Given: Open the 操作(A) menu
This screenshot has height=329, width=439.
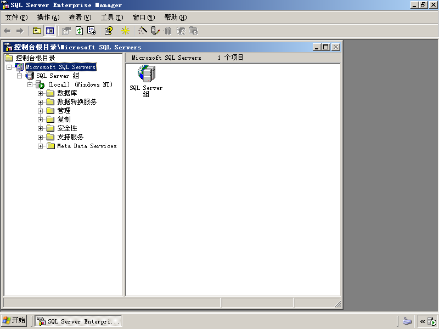Looking at the screenshot, I should [x=48, y=18].
